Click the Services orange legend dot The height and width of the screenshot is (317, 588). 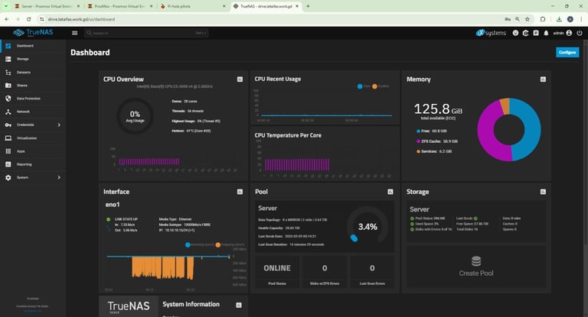[418, 151]
